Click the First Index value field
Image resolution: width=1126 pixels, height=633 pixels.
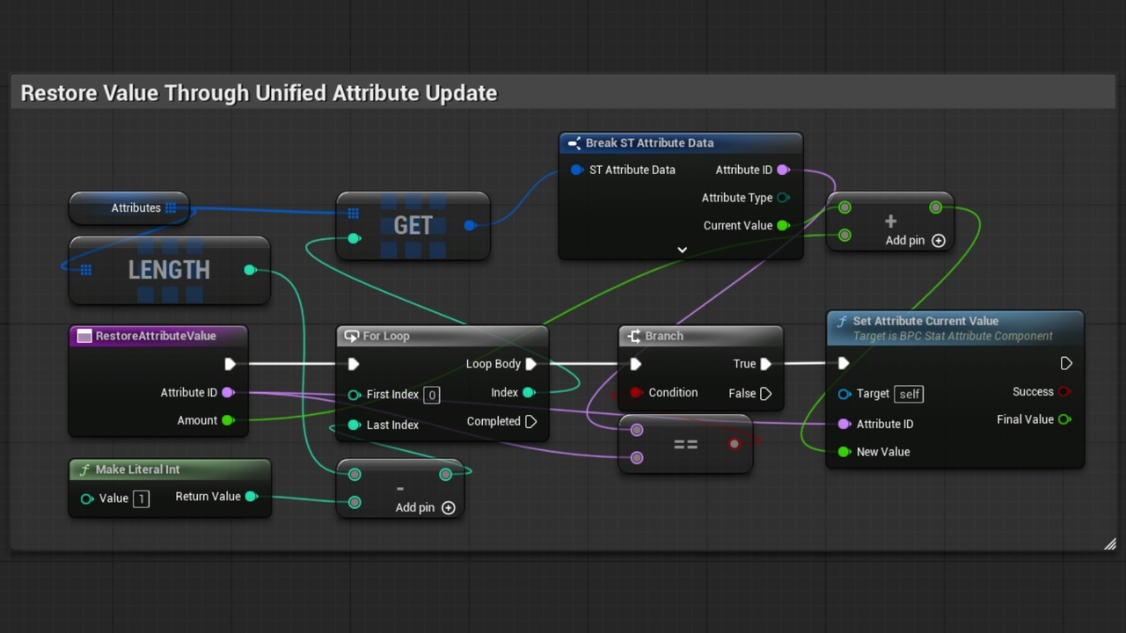click(x=432, y=395)
